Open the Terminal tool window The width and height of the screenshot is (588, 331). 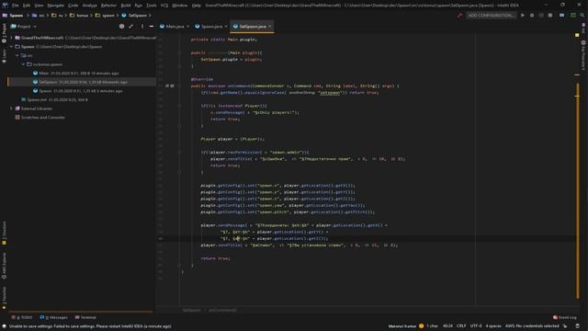(x=85, y=317)
